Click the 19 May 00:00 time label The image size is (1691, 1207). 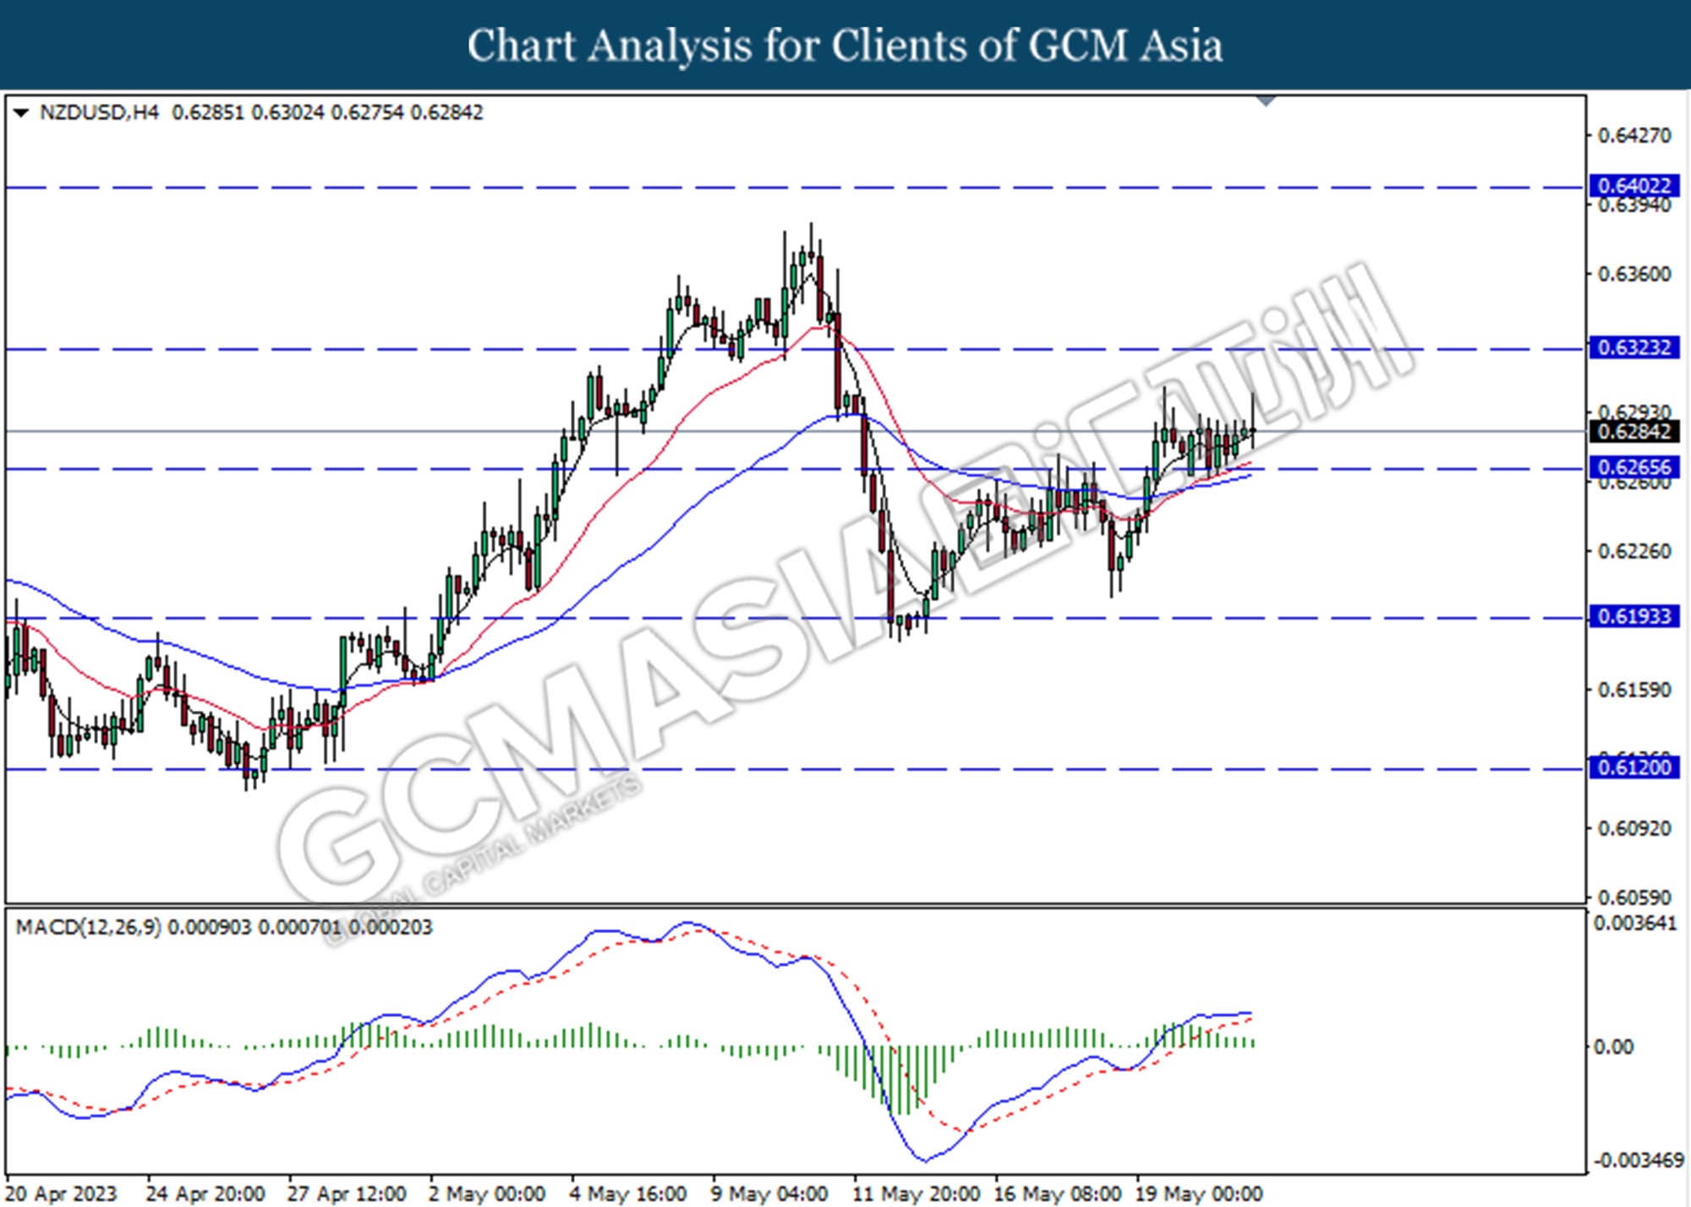pyautogui.click(x=1199, y=1193)
